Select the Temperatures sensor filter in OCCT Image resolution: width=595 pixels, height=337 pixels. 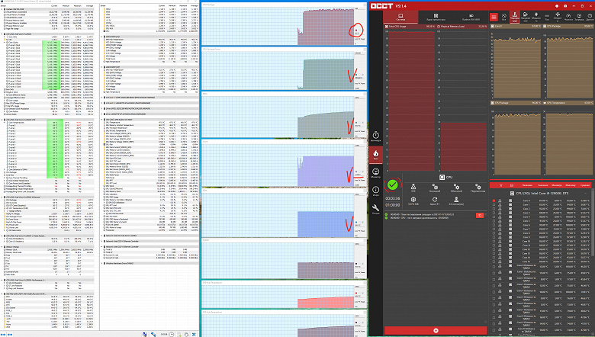pyautogui.click(x=515, y=17)
